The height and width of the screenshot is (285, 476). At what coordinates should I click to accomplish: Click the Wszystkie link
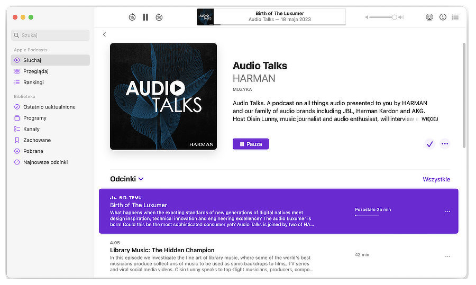pyautogui.click(x=436, y=179)
